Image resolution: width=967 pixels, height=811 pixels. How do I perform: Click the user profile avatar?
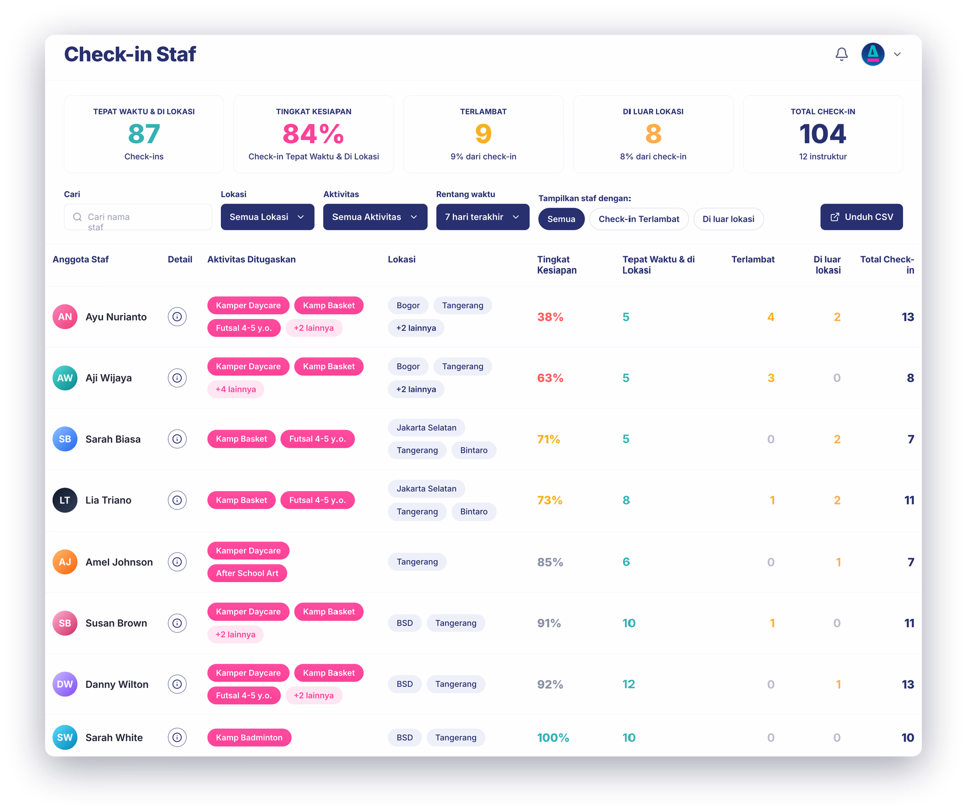click(x=872, y=54)
